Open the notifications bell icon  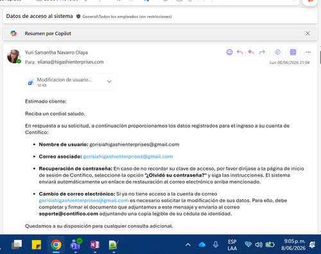coord(313,244)
